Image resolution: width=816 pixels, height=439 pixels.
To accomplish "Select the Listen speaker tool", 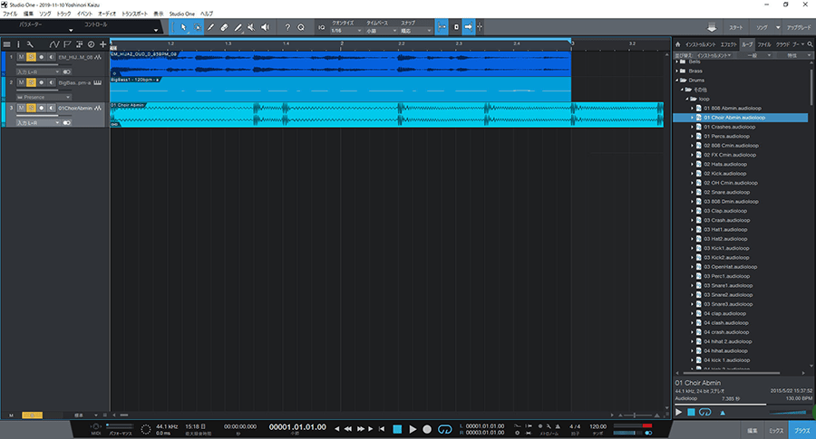I will pyautogui.click(x=265, y=27).
